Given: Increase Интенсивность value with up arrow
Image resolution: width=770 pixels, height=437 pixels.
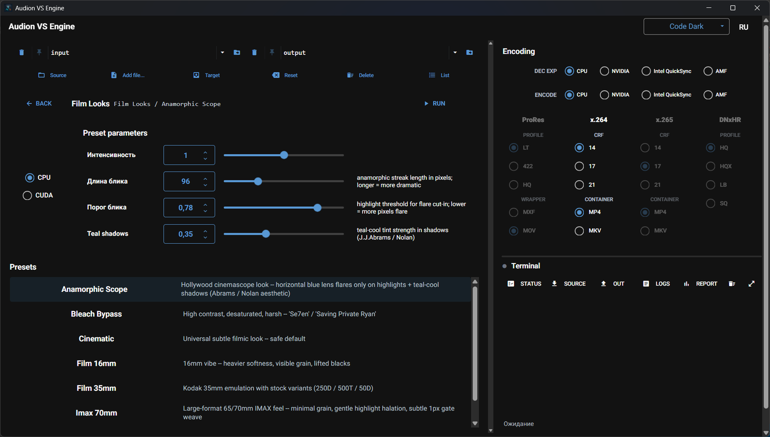Looking at the screenshot, I should coord(205,152).
